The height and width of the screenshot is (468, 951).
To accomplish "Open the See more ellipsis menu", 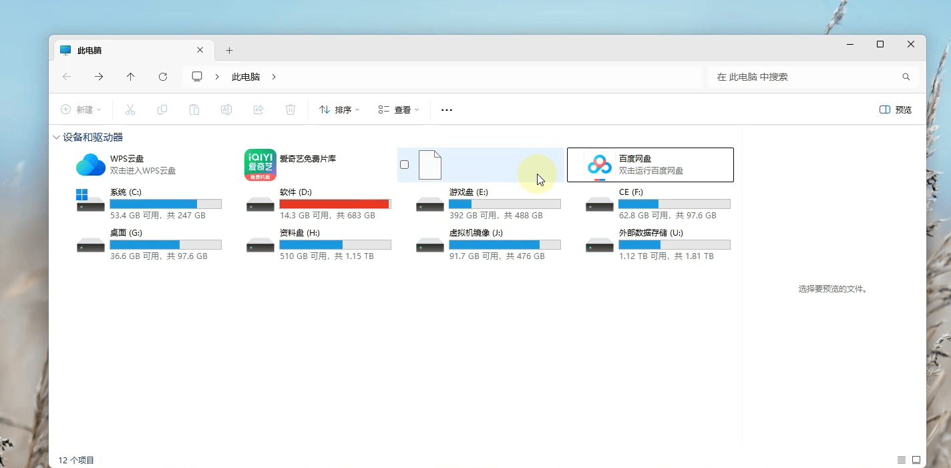I will (x=447, y=109).
